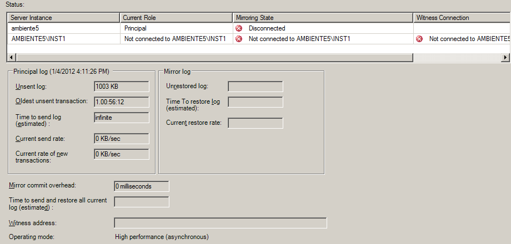This screenshot has width=511, height=244.
Task: Click the Mirroring State column header
Action: click(x=322, y=18)
